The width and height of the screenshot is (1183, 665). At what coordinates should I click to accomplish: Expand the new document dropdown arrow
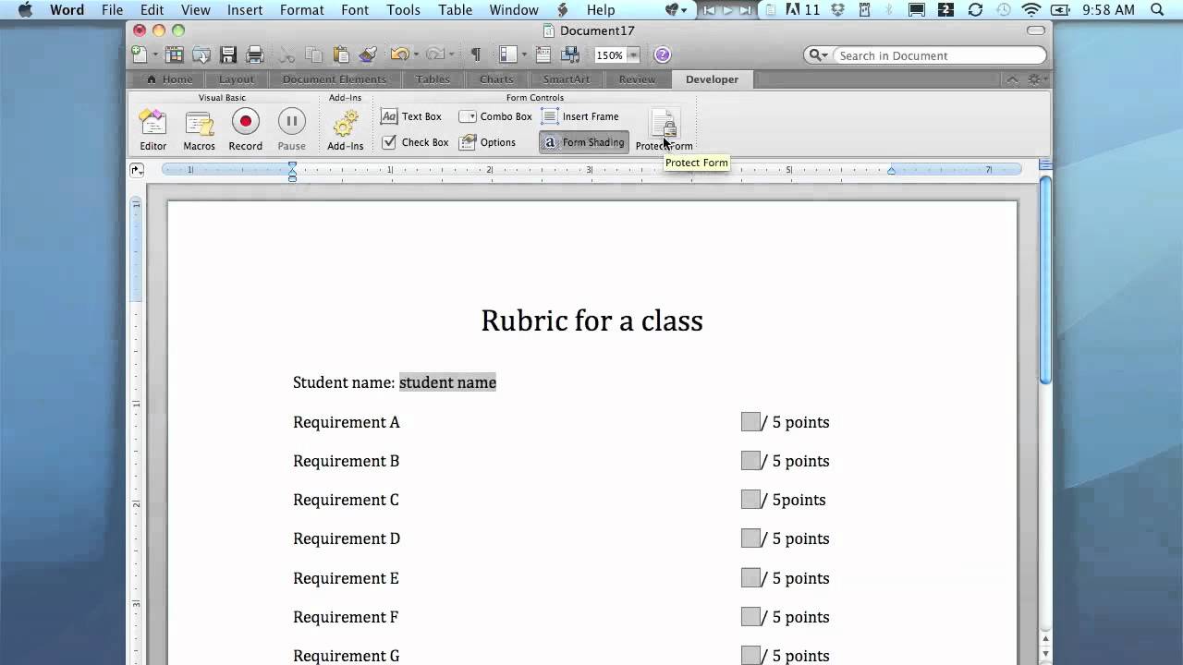[x=154, y=55]
